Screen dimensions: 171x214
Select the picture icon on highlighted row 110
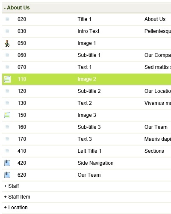tap(7, 79)
